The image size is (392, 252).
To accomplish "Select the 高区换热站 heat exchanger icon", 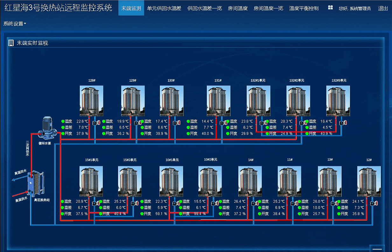I will pos(36,184).
